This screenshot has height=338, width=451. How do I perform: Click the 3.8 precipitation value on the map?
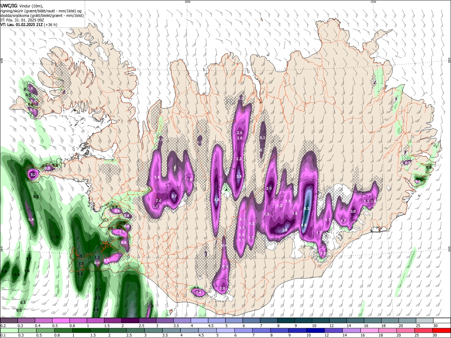click(x=285, y=230)
